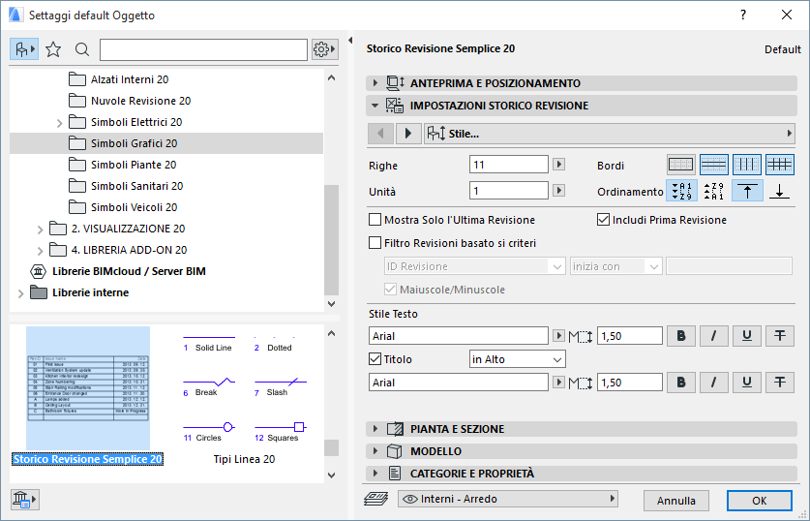Select descending sort order icon

(714, 191)
